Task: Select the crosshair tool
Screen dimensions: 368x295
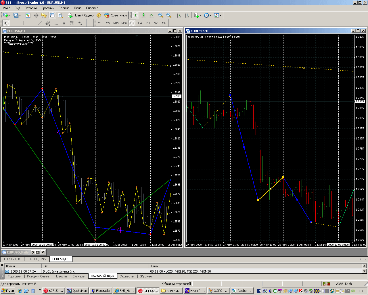Action: coord(14,23)
